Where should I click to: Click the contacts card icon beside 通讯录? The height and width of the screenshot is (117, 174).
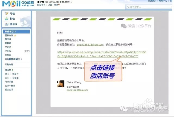tap(7, 24)
